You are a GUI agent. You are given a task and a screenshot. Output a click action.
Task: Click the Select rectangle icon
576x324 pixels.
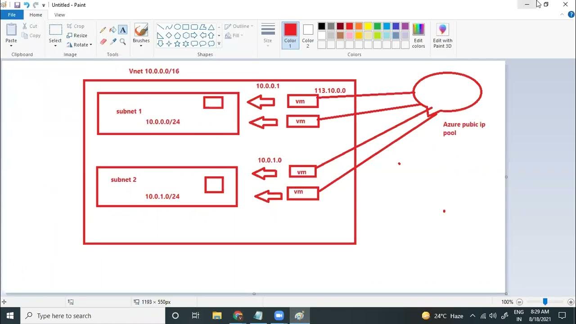tap(55, 30)
